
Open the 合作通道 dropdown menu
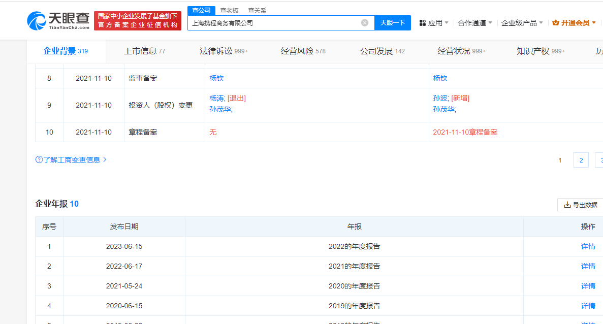474,23
